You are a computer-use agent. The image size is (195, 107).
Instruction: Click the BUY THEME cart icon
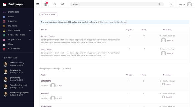click(4, 49)
